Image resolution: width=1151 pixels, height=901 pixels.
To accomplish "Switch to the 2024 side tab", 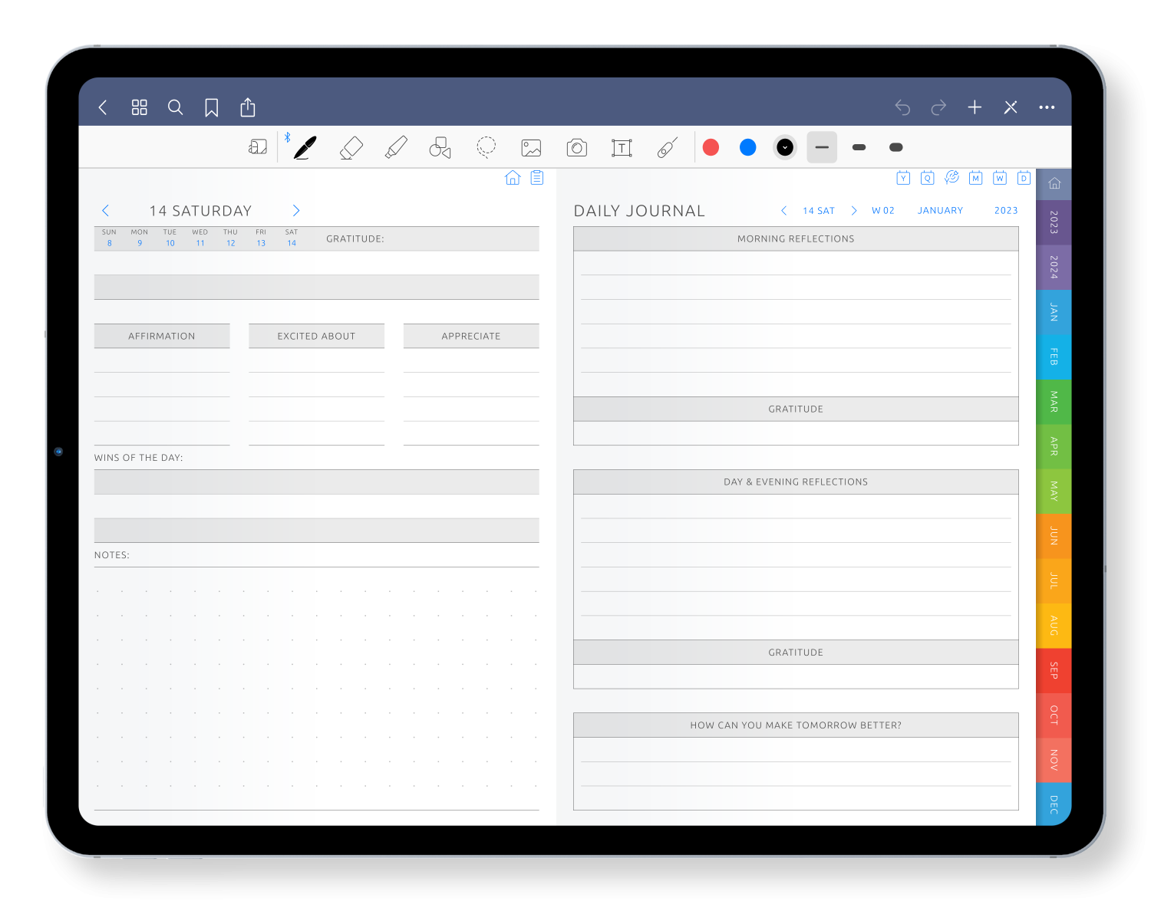I will tap(1054, 267).
